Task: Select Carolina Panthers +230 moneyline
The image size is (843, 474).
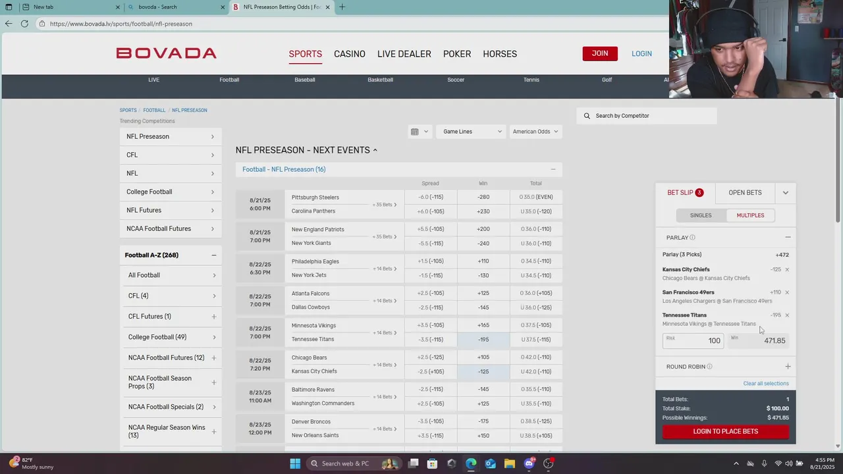Action: click(483, 211)
